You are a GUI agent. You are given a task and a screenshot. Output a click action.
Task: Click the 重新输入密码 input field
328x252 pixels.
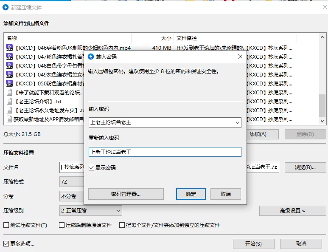coord(165,152)
